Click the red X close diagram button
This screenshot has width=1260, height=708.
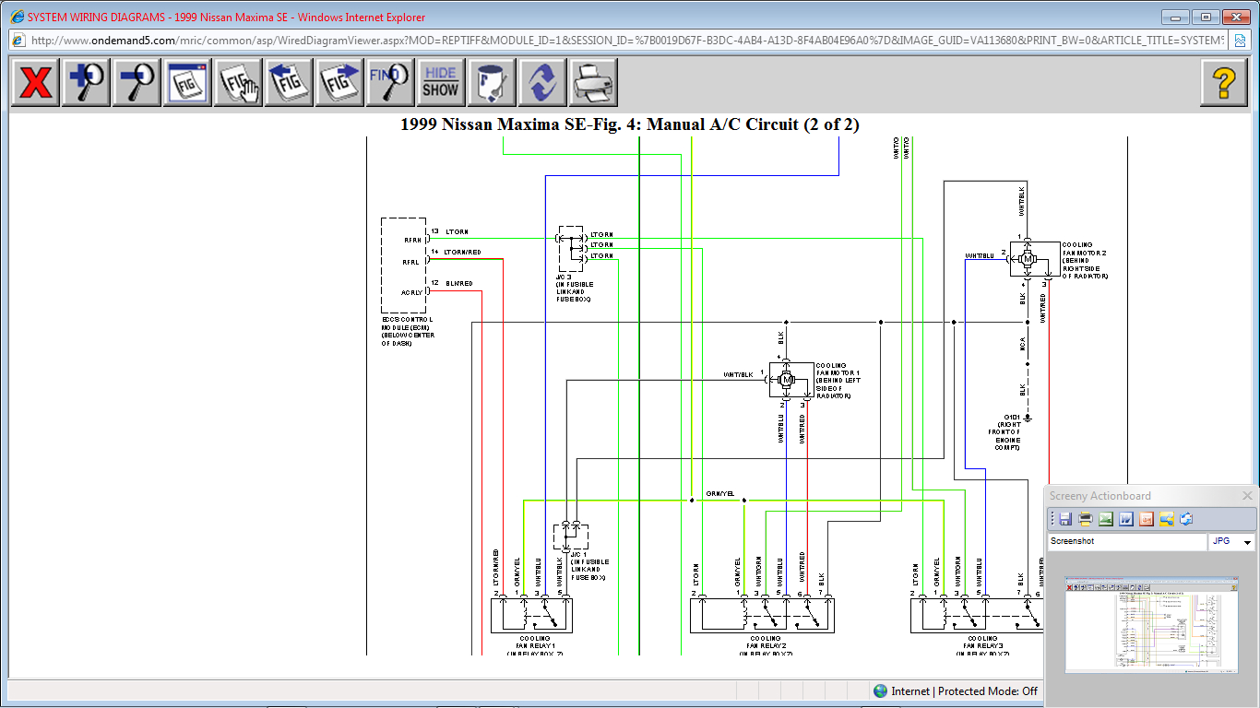[35, 83]
